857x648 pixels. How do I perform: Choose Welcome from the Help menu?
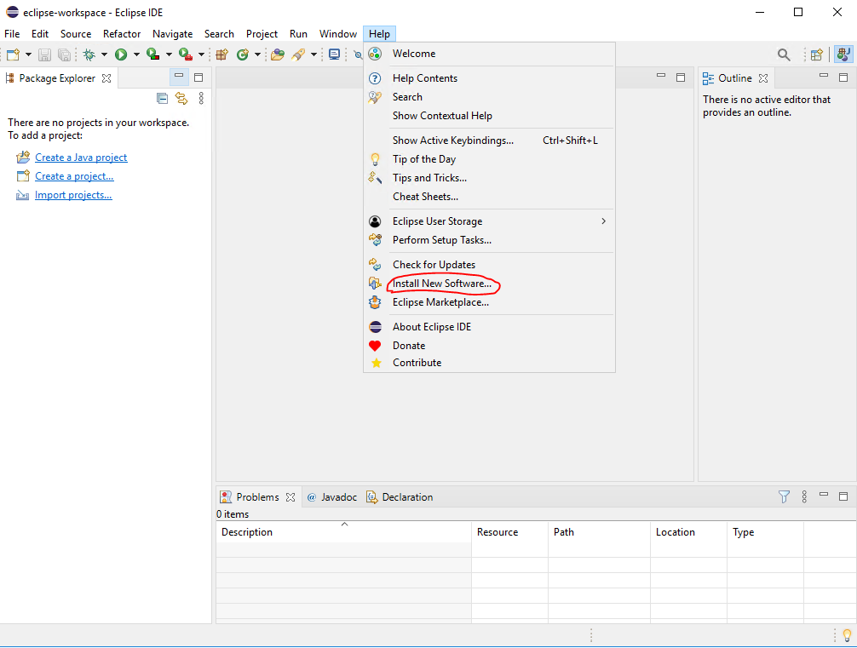point(489,54)
